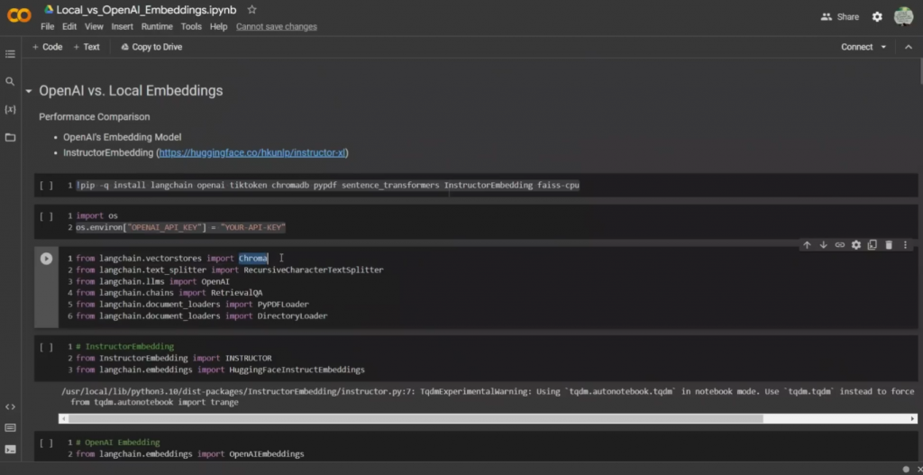The image size is (923, 475).
Task: Run the InstructorEmbedding cell bracket
Action: 46,347
